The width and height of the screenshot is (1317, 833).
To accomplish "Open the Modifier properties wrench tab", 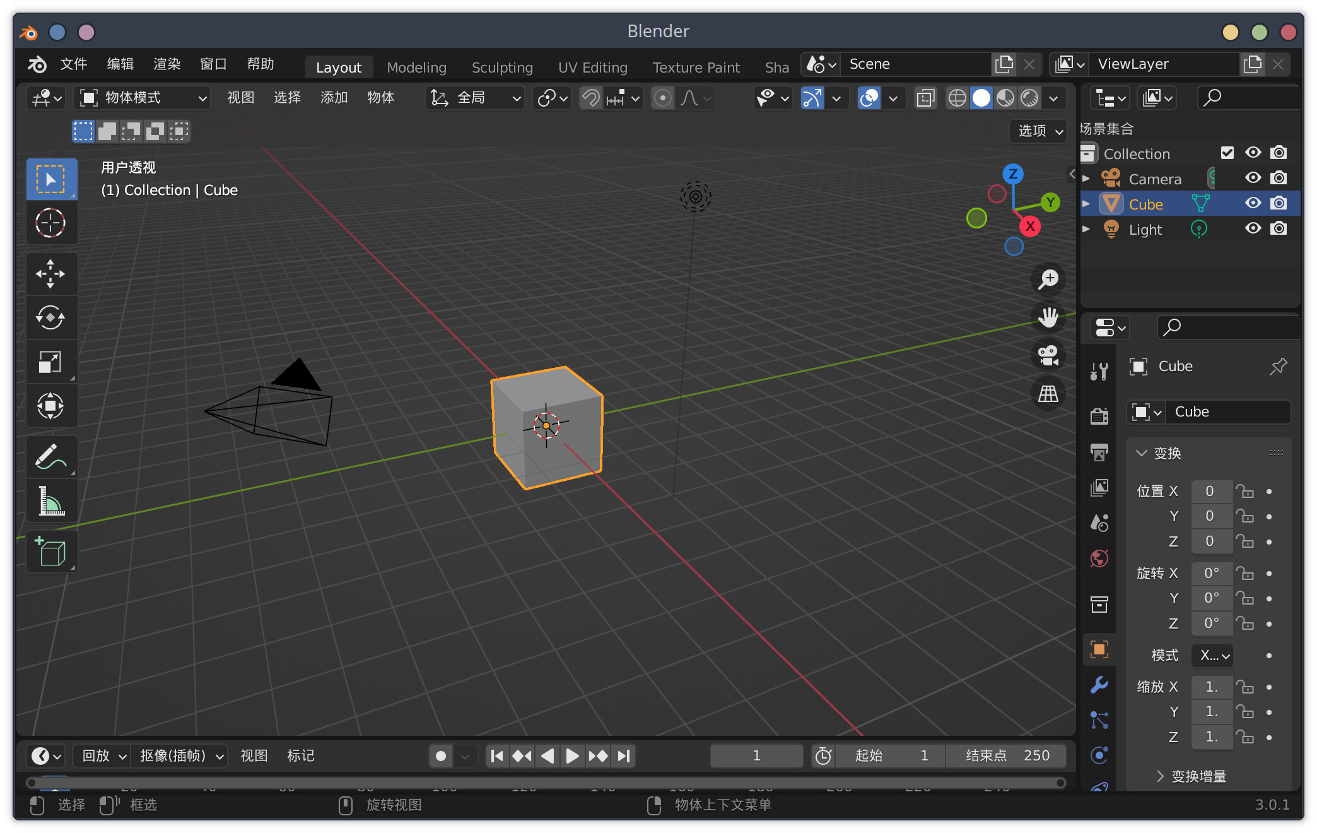I will [x=1099, y=685].
